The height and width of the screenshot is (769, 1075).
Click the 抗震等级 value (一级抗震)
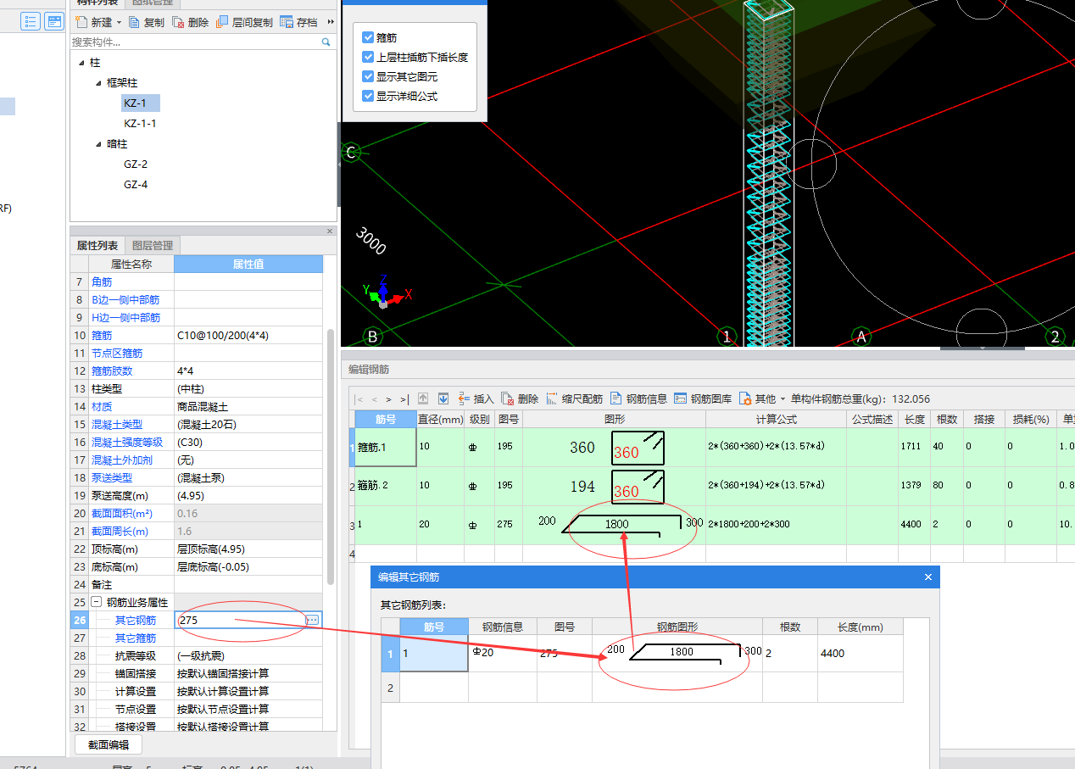coord(248,655)
